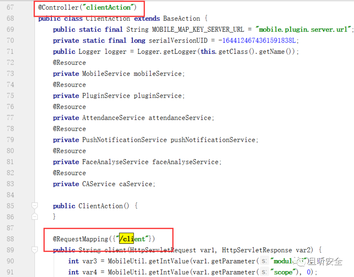Click @Resource annotation on line 78
354x277 pixels.
pyautogui.click(x=69, y=129)
